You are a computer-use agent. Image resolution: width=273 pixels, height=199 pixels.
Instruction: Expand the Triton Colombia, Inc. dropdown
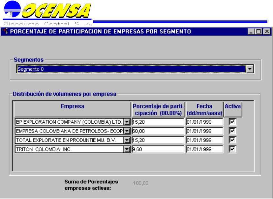[x=127, y=149]
